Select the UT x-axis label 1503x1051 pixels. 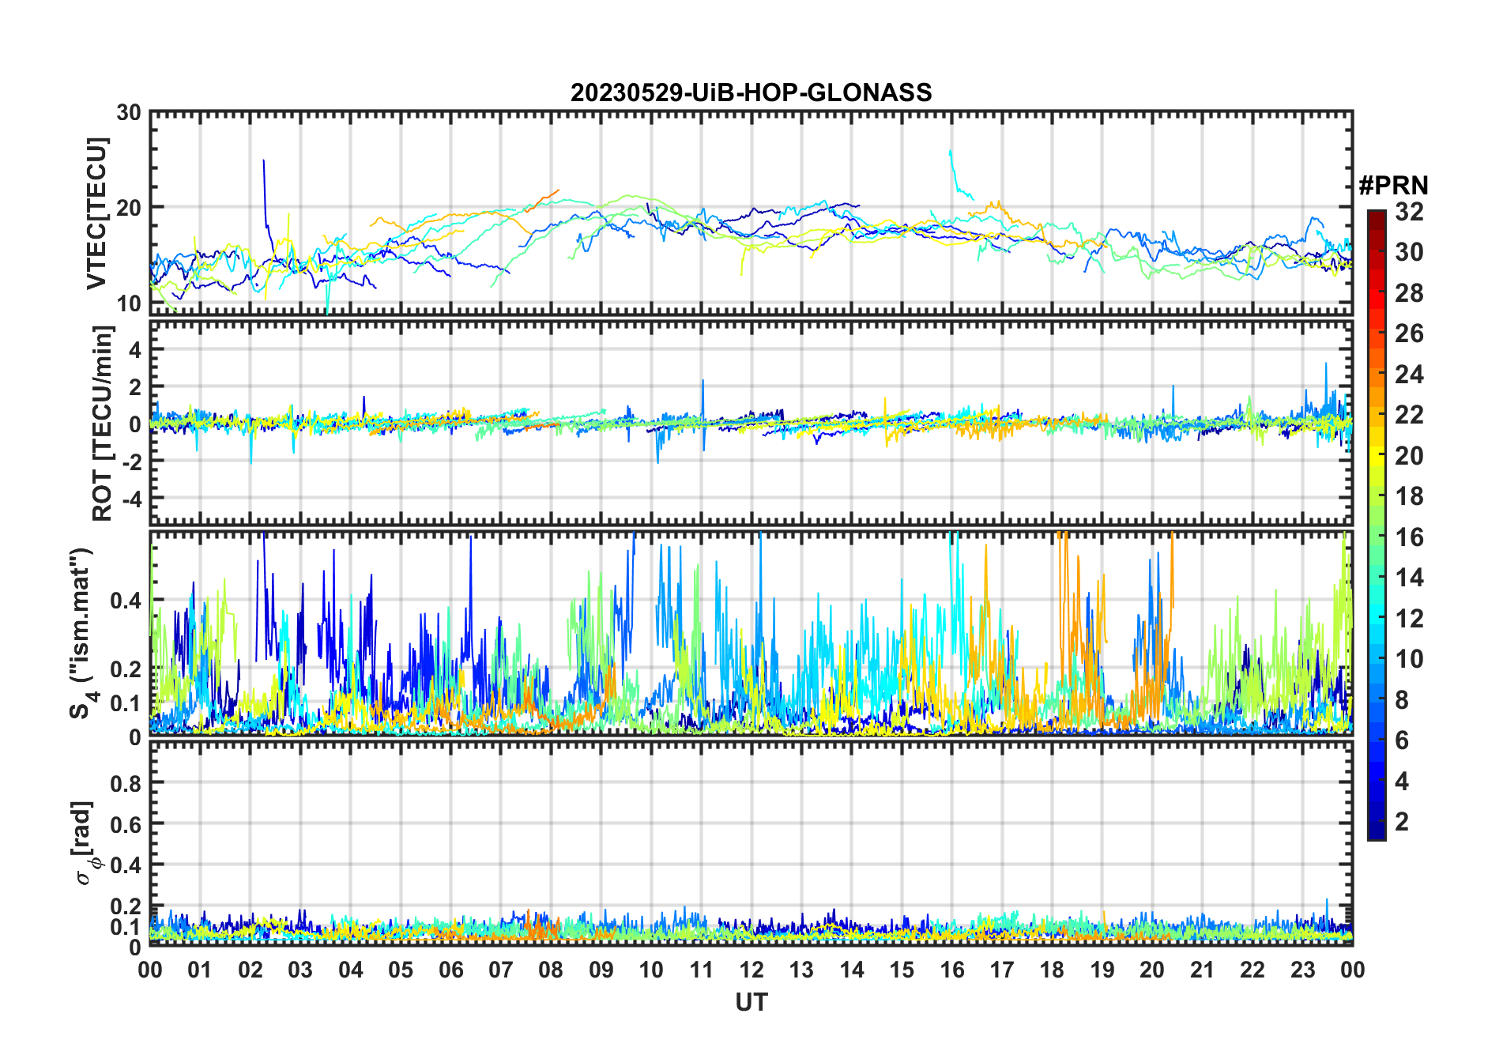751,1002
